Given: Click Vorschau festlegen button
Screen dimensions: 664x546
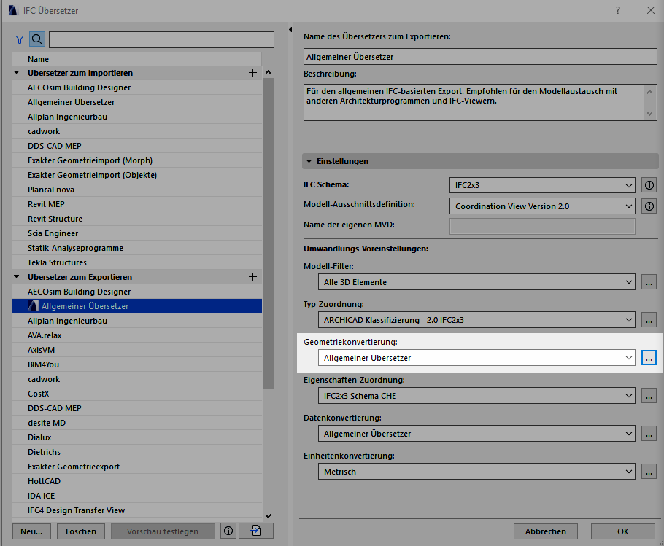Looking at the screenshot, I should point(163,531).
